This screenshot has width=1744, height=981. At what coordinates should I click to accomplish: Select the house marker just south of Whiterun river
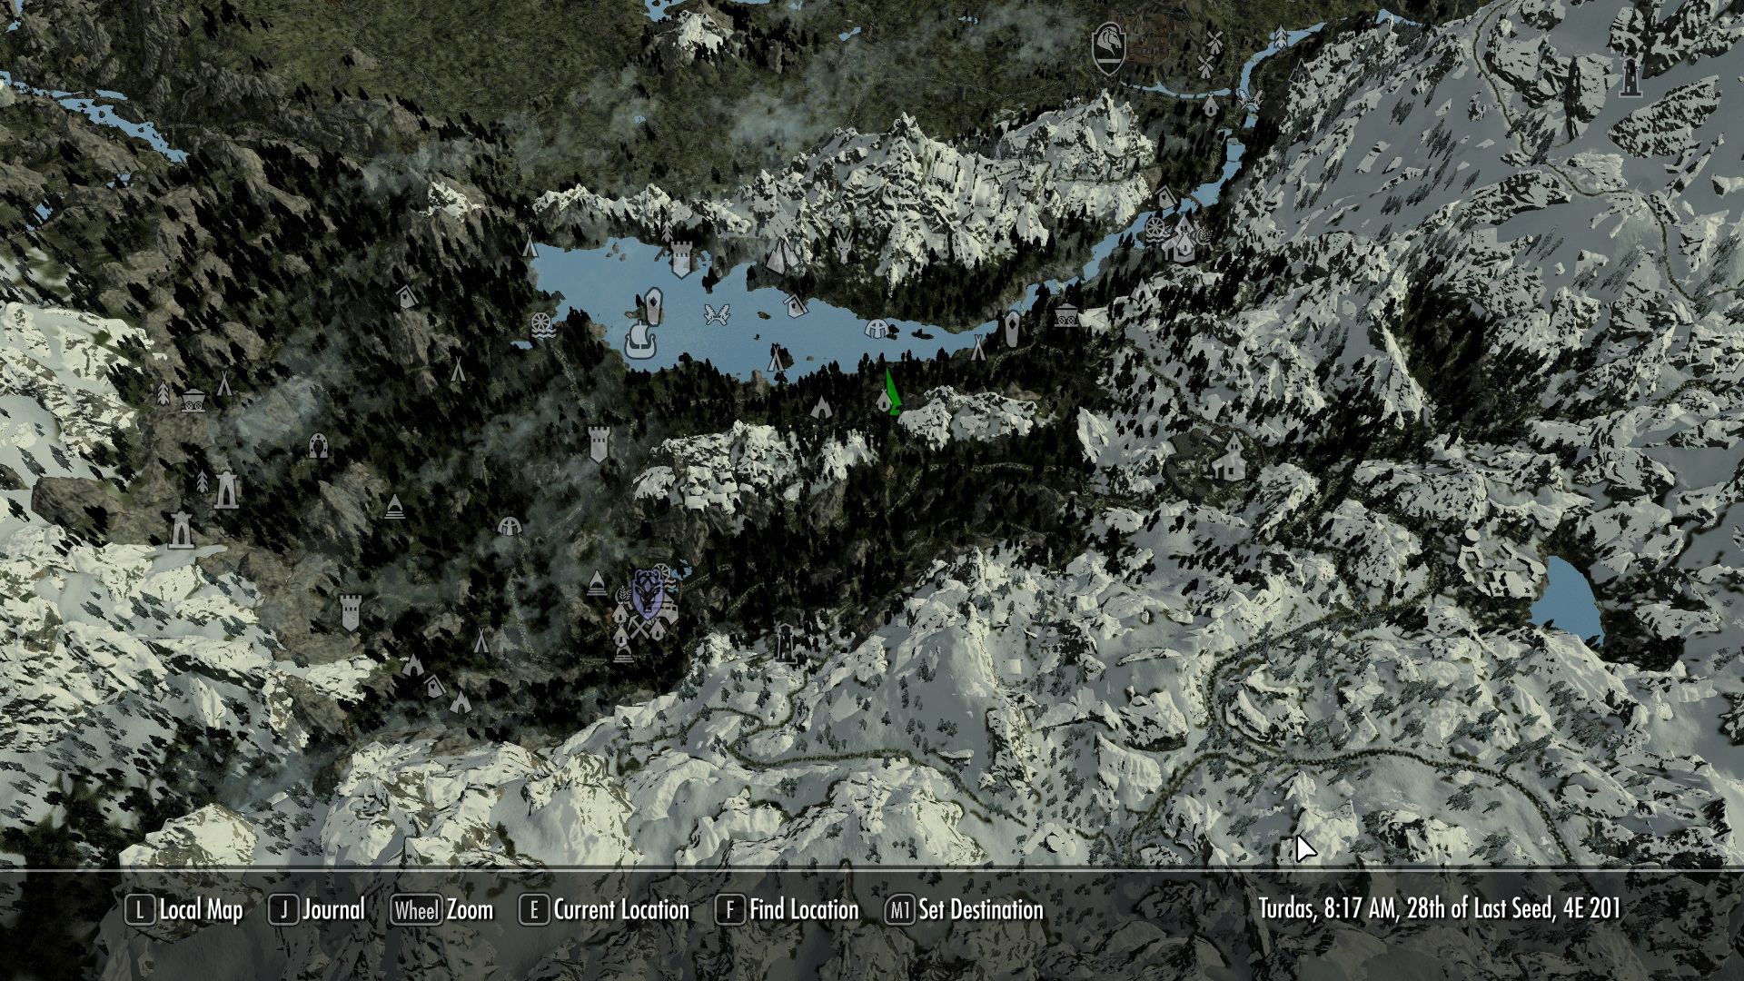pyautogui.click(x=1210, y=106)
